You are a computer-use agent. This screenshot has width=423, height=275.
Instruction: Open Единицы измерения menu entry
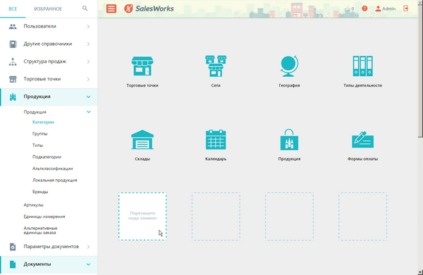44,216
